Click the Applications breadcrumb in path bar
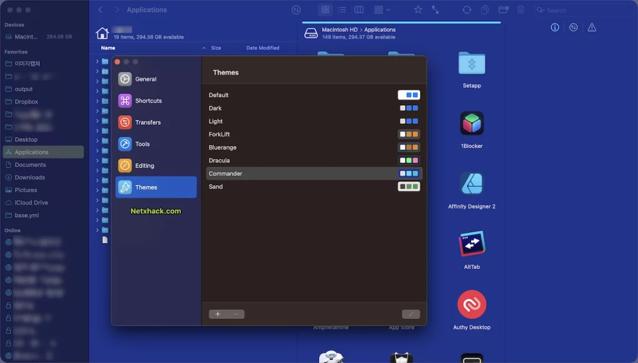This screenshot has width=638, height=363. tap(379, 30)
